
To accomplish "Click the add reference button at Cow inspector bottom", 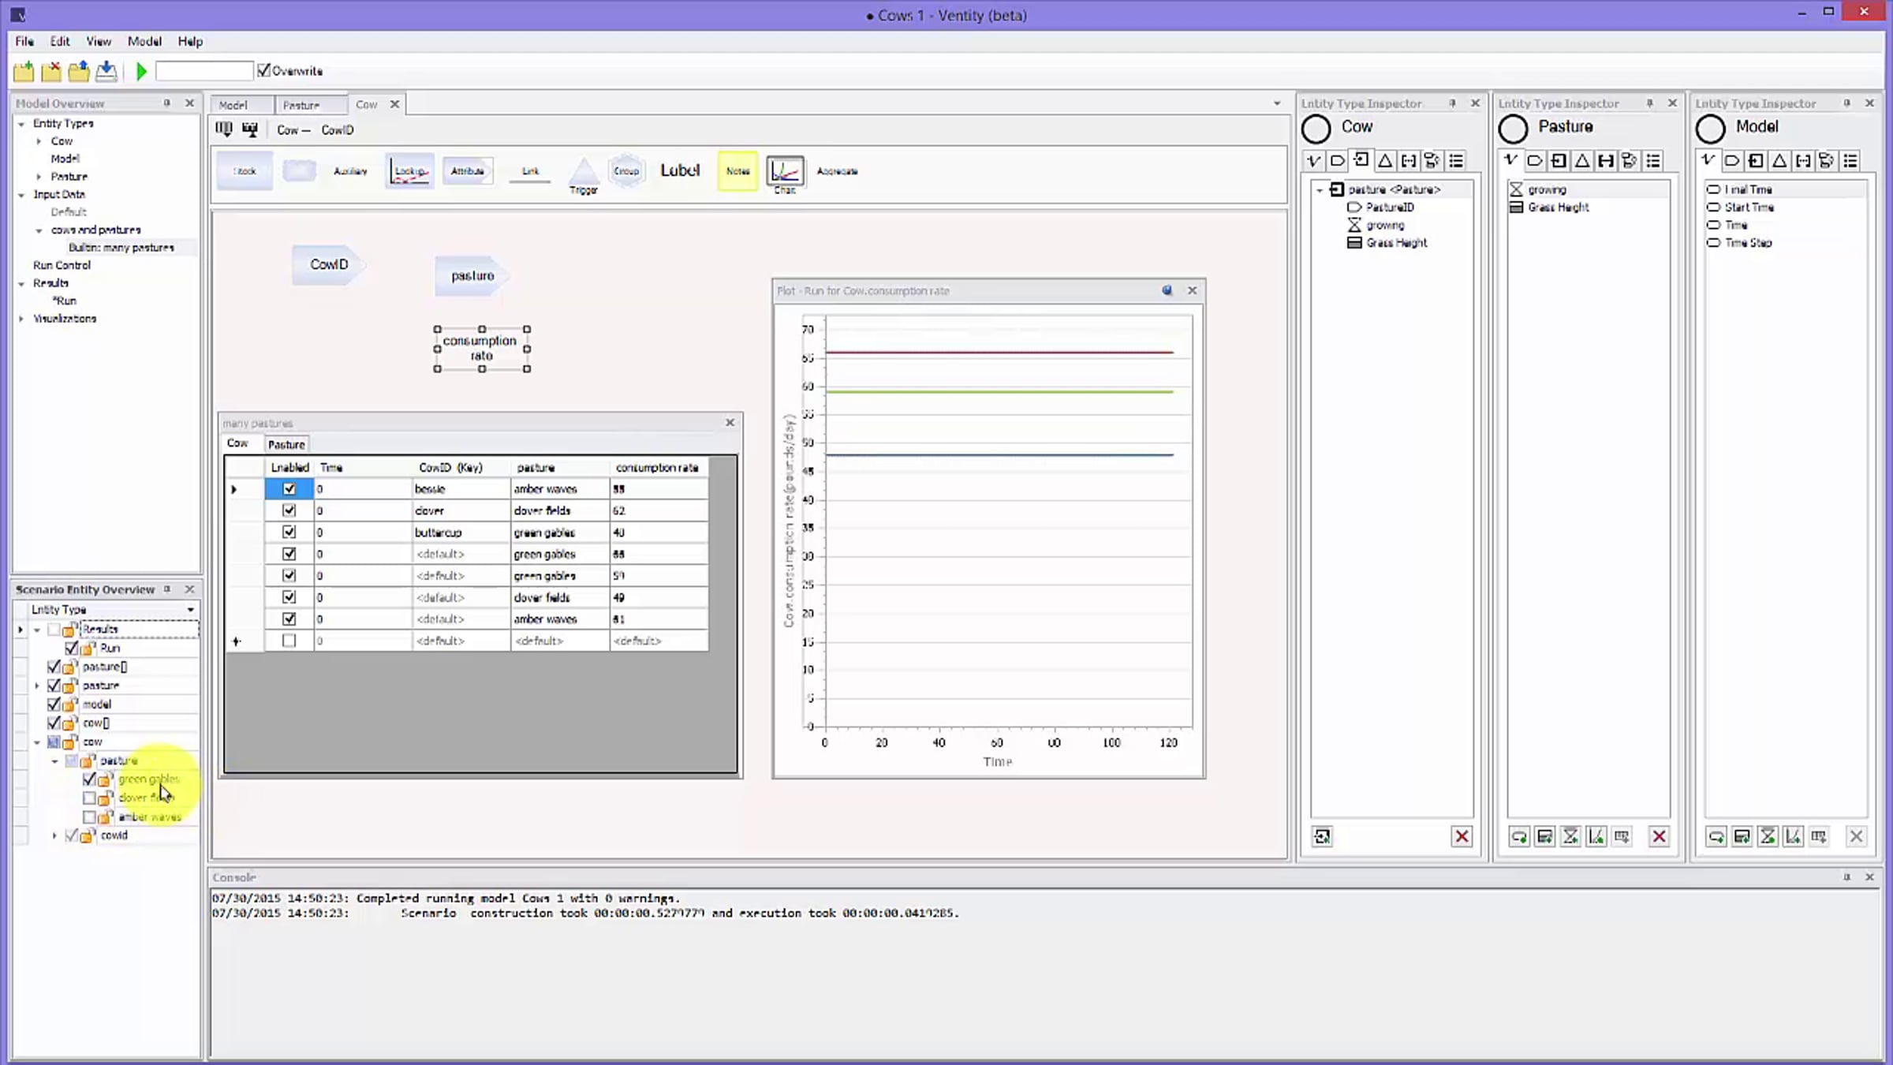I will coord(1323,836).
